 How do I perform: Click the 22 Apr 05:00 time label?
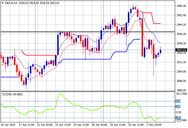45,125
